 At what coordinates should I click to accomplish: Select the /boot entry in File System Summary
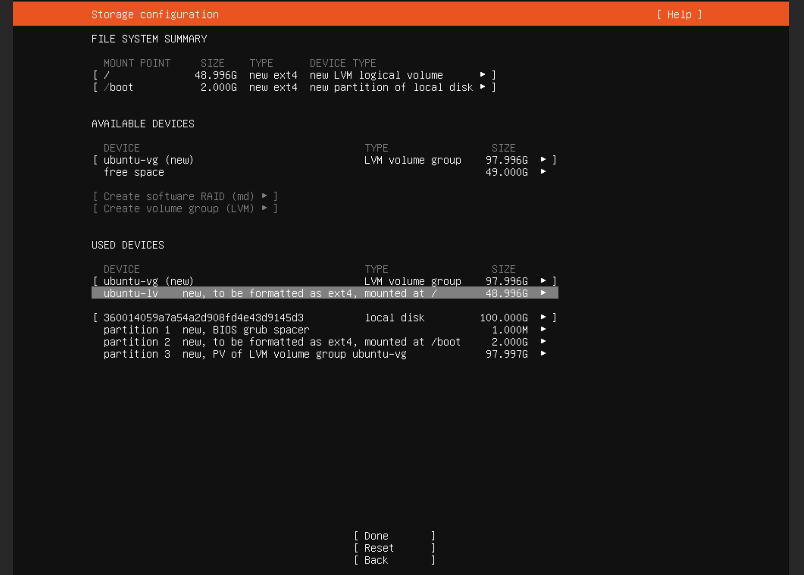119,87
